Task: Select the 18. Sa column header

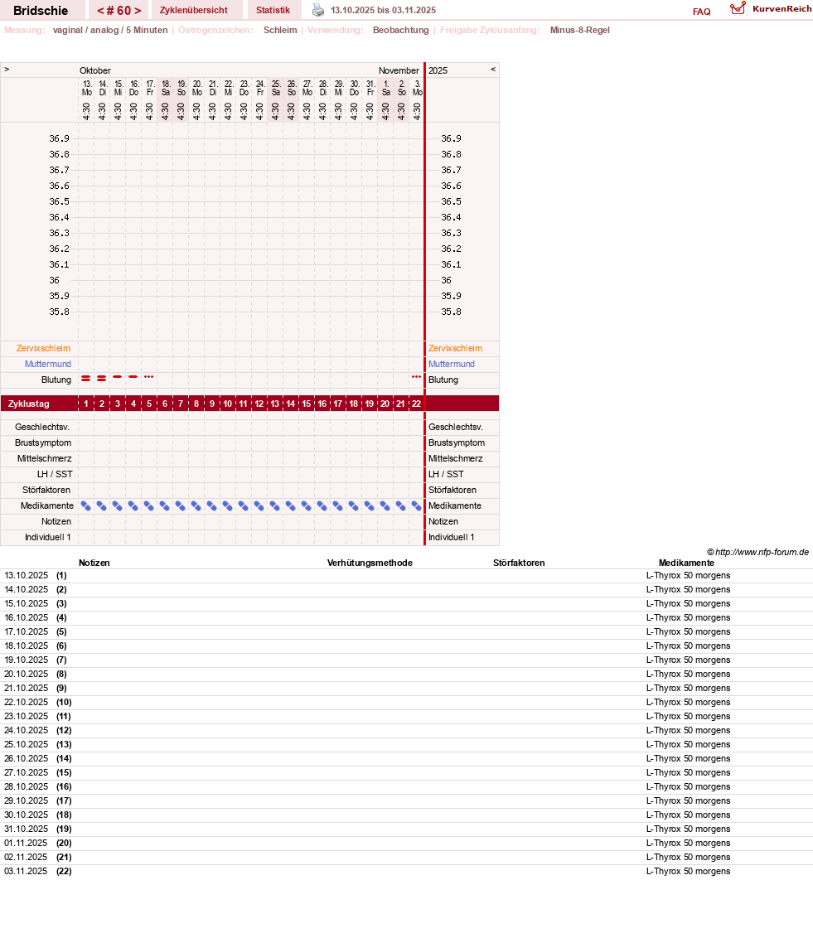Action: tap(166, 89)
